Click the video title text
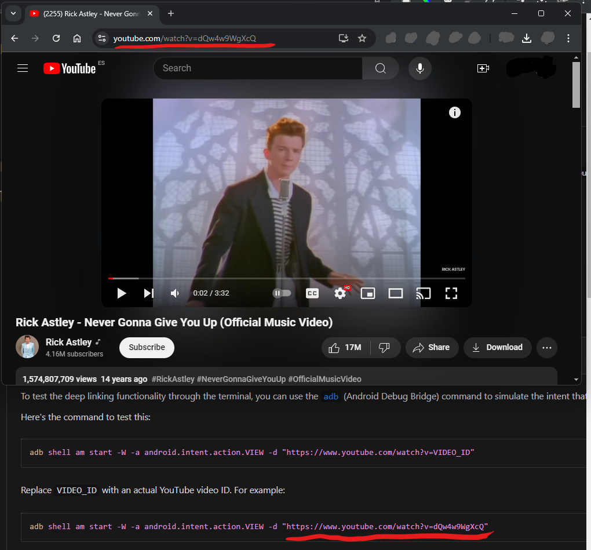The image size is (591, 550). pos(174,322)
